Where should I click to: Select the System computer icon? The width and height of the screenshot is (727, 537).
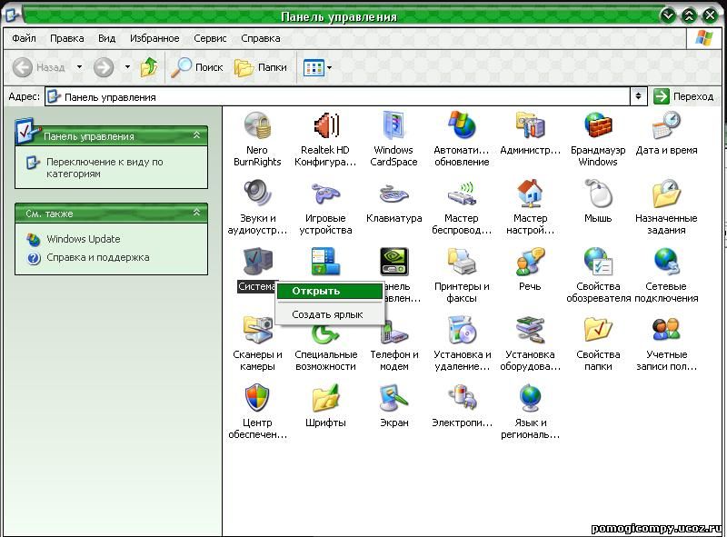257,262
